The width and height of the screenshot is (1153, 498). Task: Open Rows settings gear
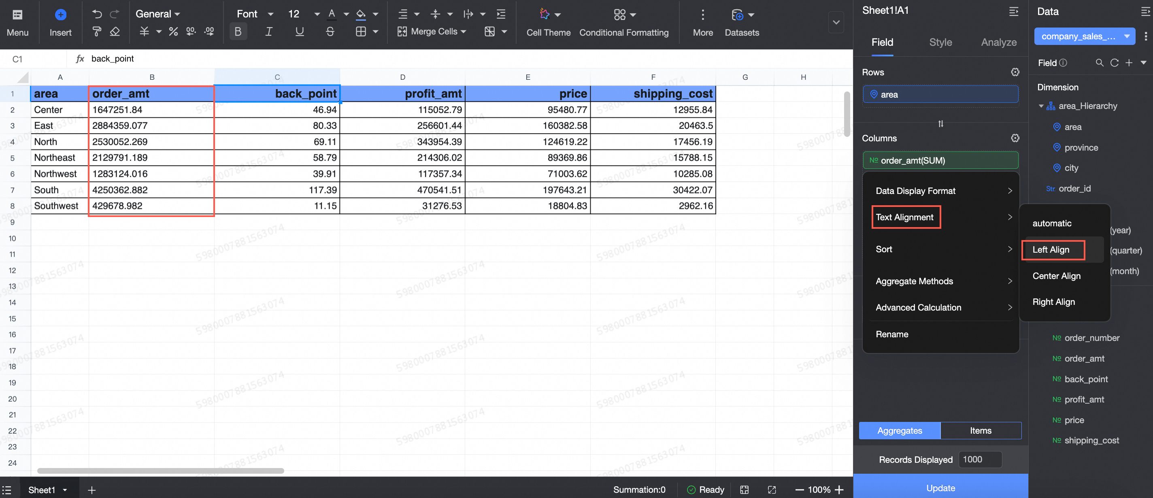coord(1015,72)
